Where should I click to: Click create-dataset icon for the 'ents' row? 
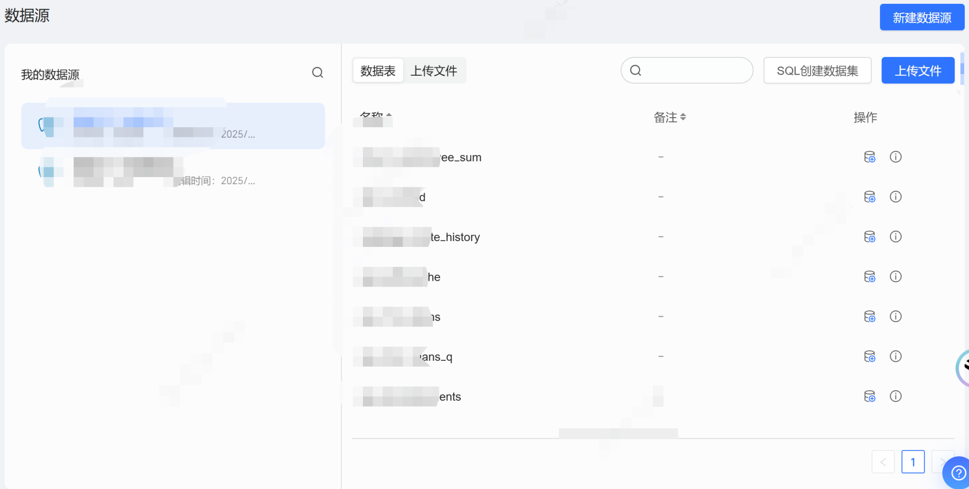click(869, 396)
